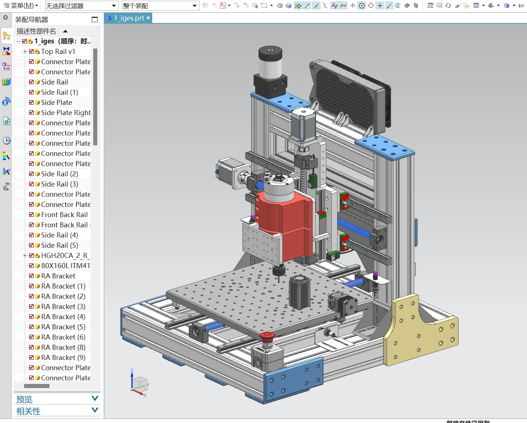This screenshot has width=527, height=423.
Task: Open the HD3D Tools info icon
Action: pos(6,101)
